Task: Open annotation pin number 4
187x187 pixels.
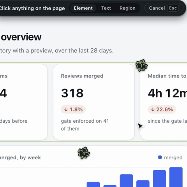Action: tap(84, 153)
